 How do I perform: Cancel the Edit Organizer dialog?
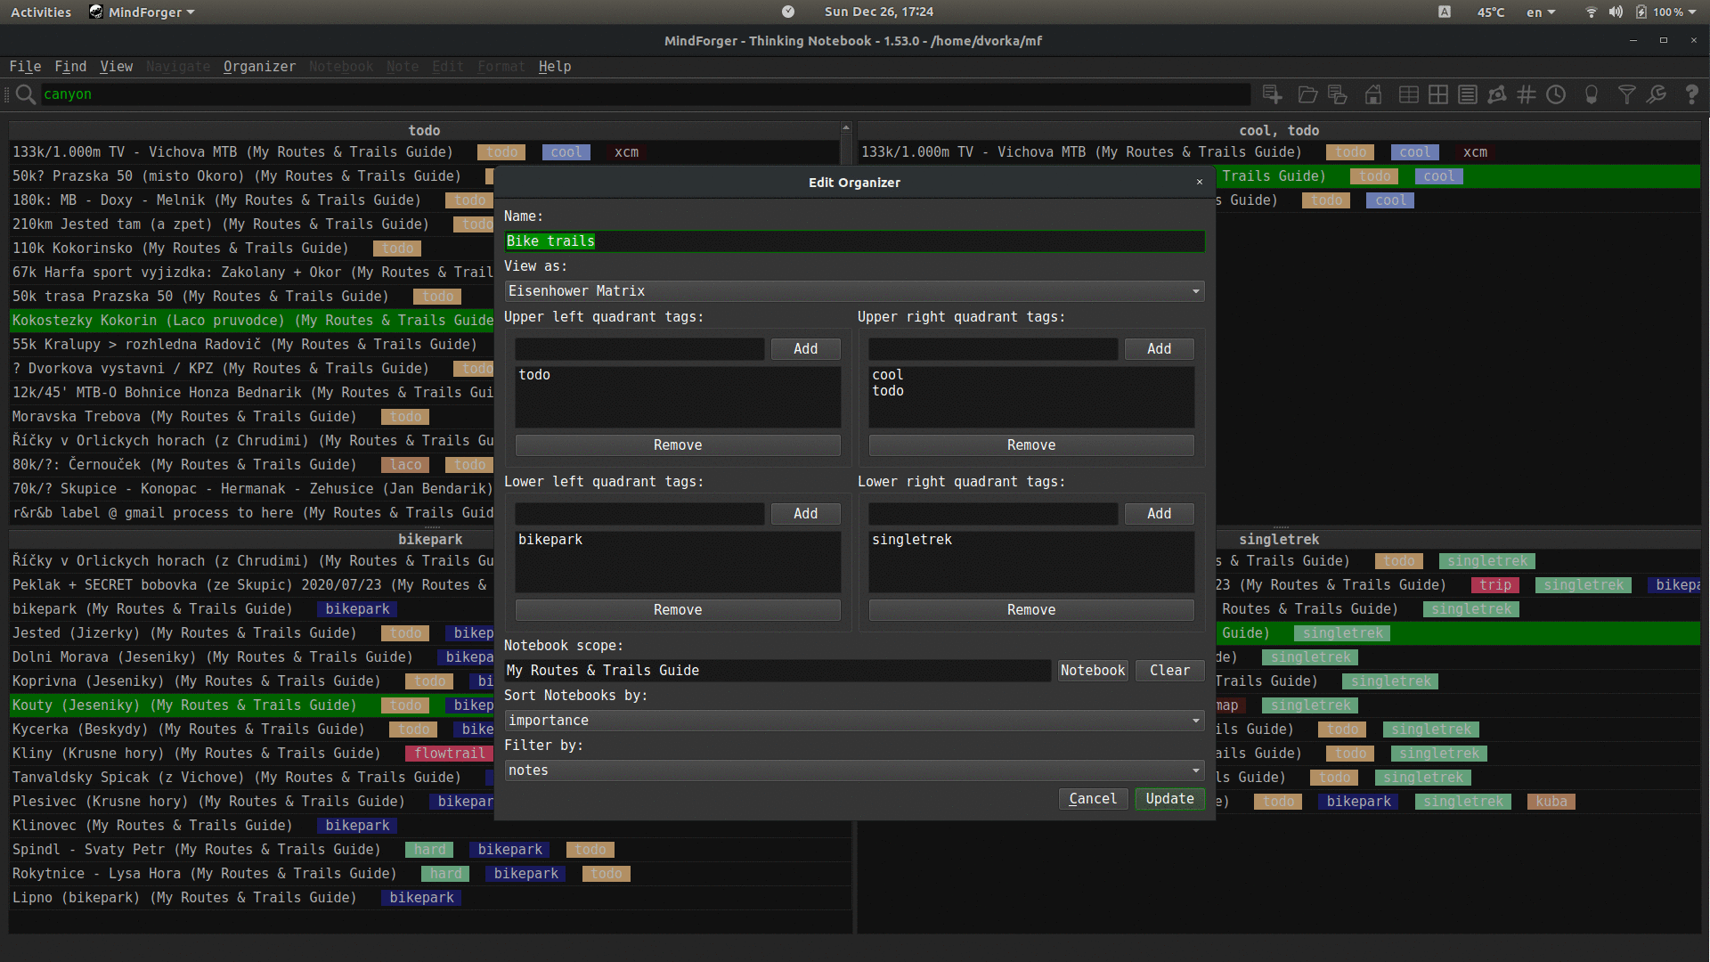tap(1093, 799)
